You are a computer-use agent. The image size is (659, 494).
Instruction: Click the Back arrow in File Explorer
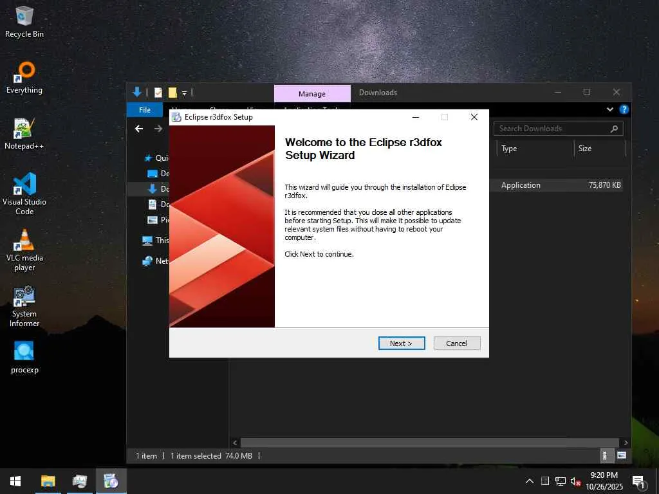[x=139, y=129]
